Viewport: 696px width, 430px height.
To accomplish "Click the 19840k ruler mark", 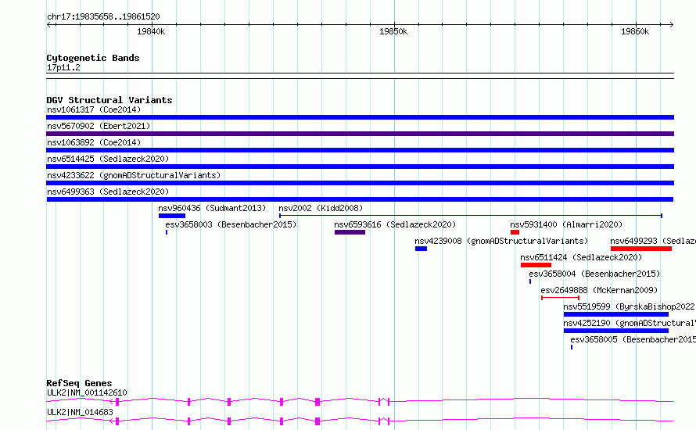I will [151, 31].
